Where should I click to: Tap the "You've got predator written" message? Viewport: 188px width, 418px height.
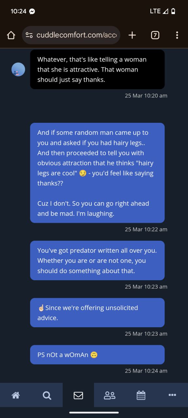point(97,260)
